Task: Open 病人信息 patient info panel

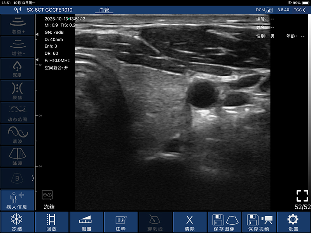Action: (x=17, y=200)
